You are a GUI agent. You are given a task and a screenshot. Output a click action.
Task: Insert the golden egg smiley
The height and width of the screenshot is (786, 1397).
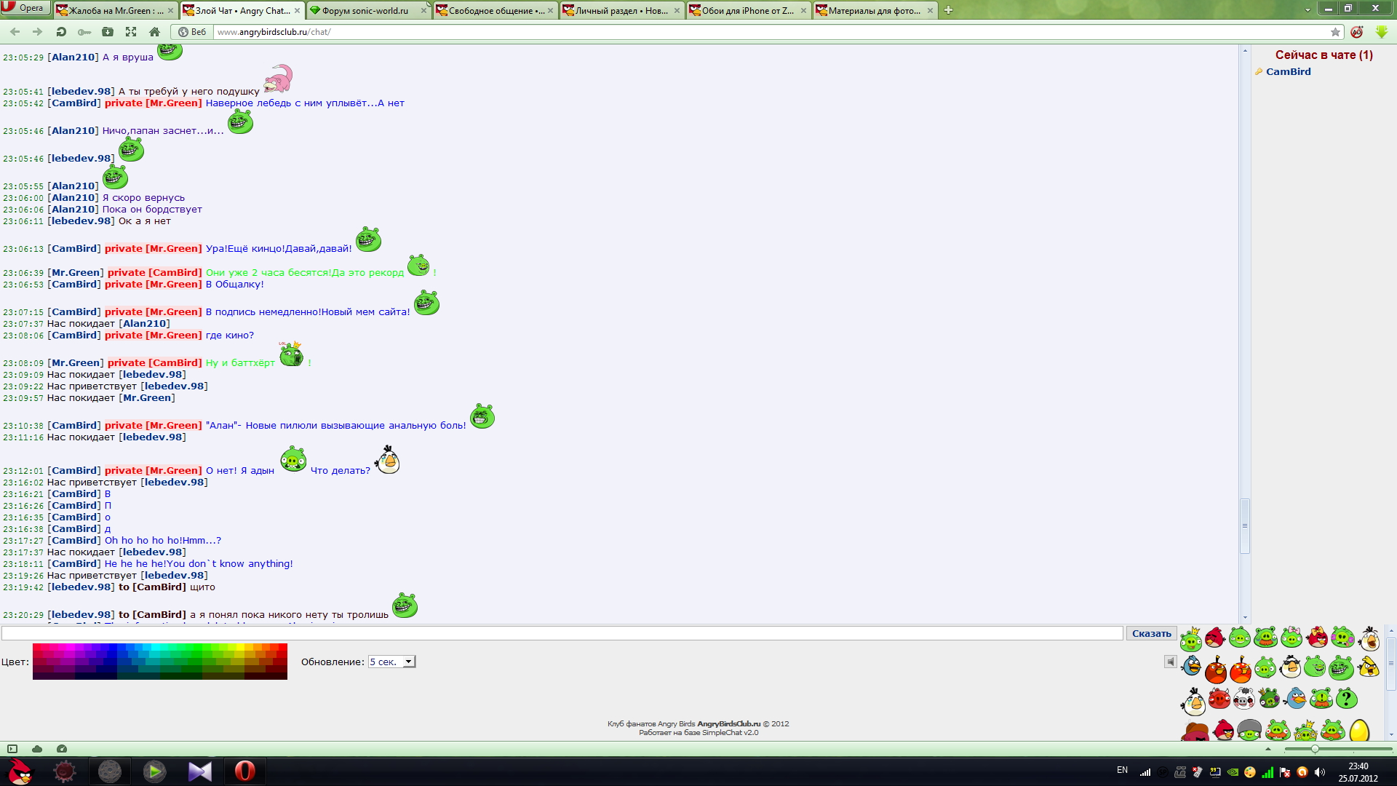[1358, 730]
